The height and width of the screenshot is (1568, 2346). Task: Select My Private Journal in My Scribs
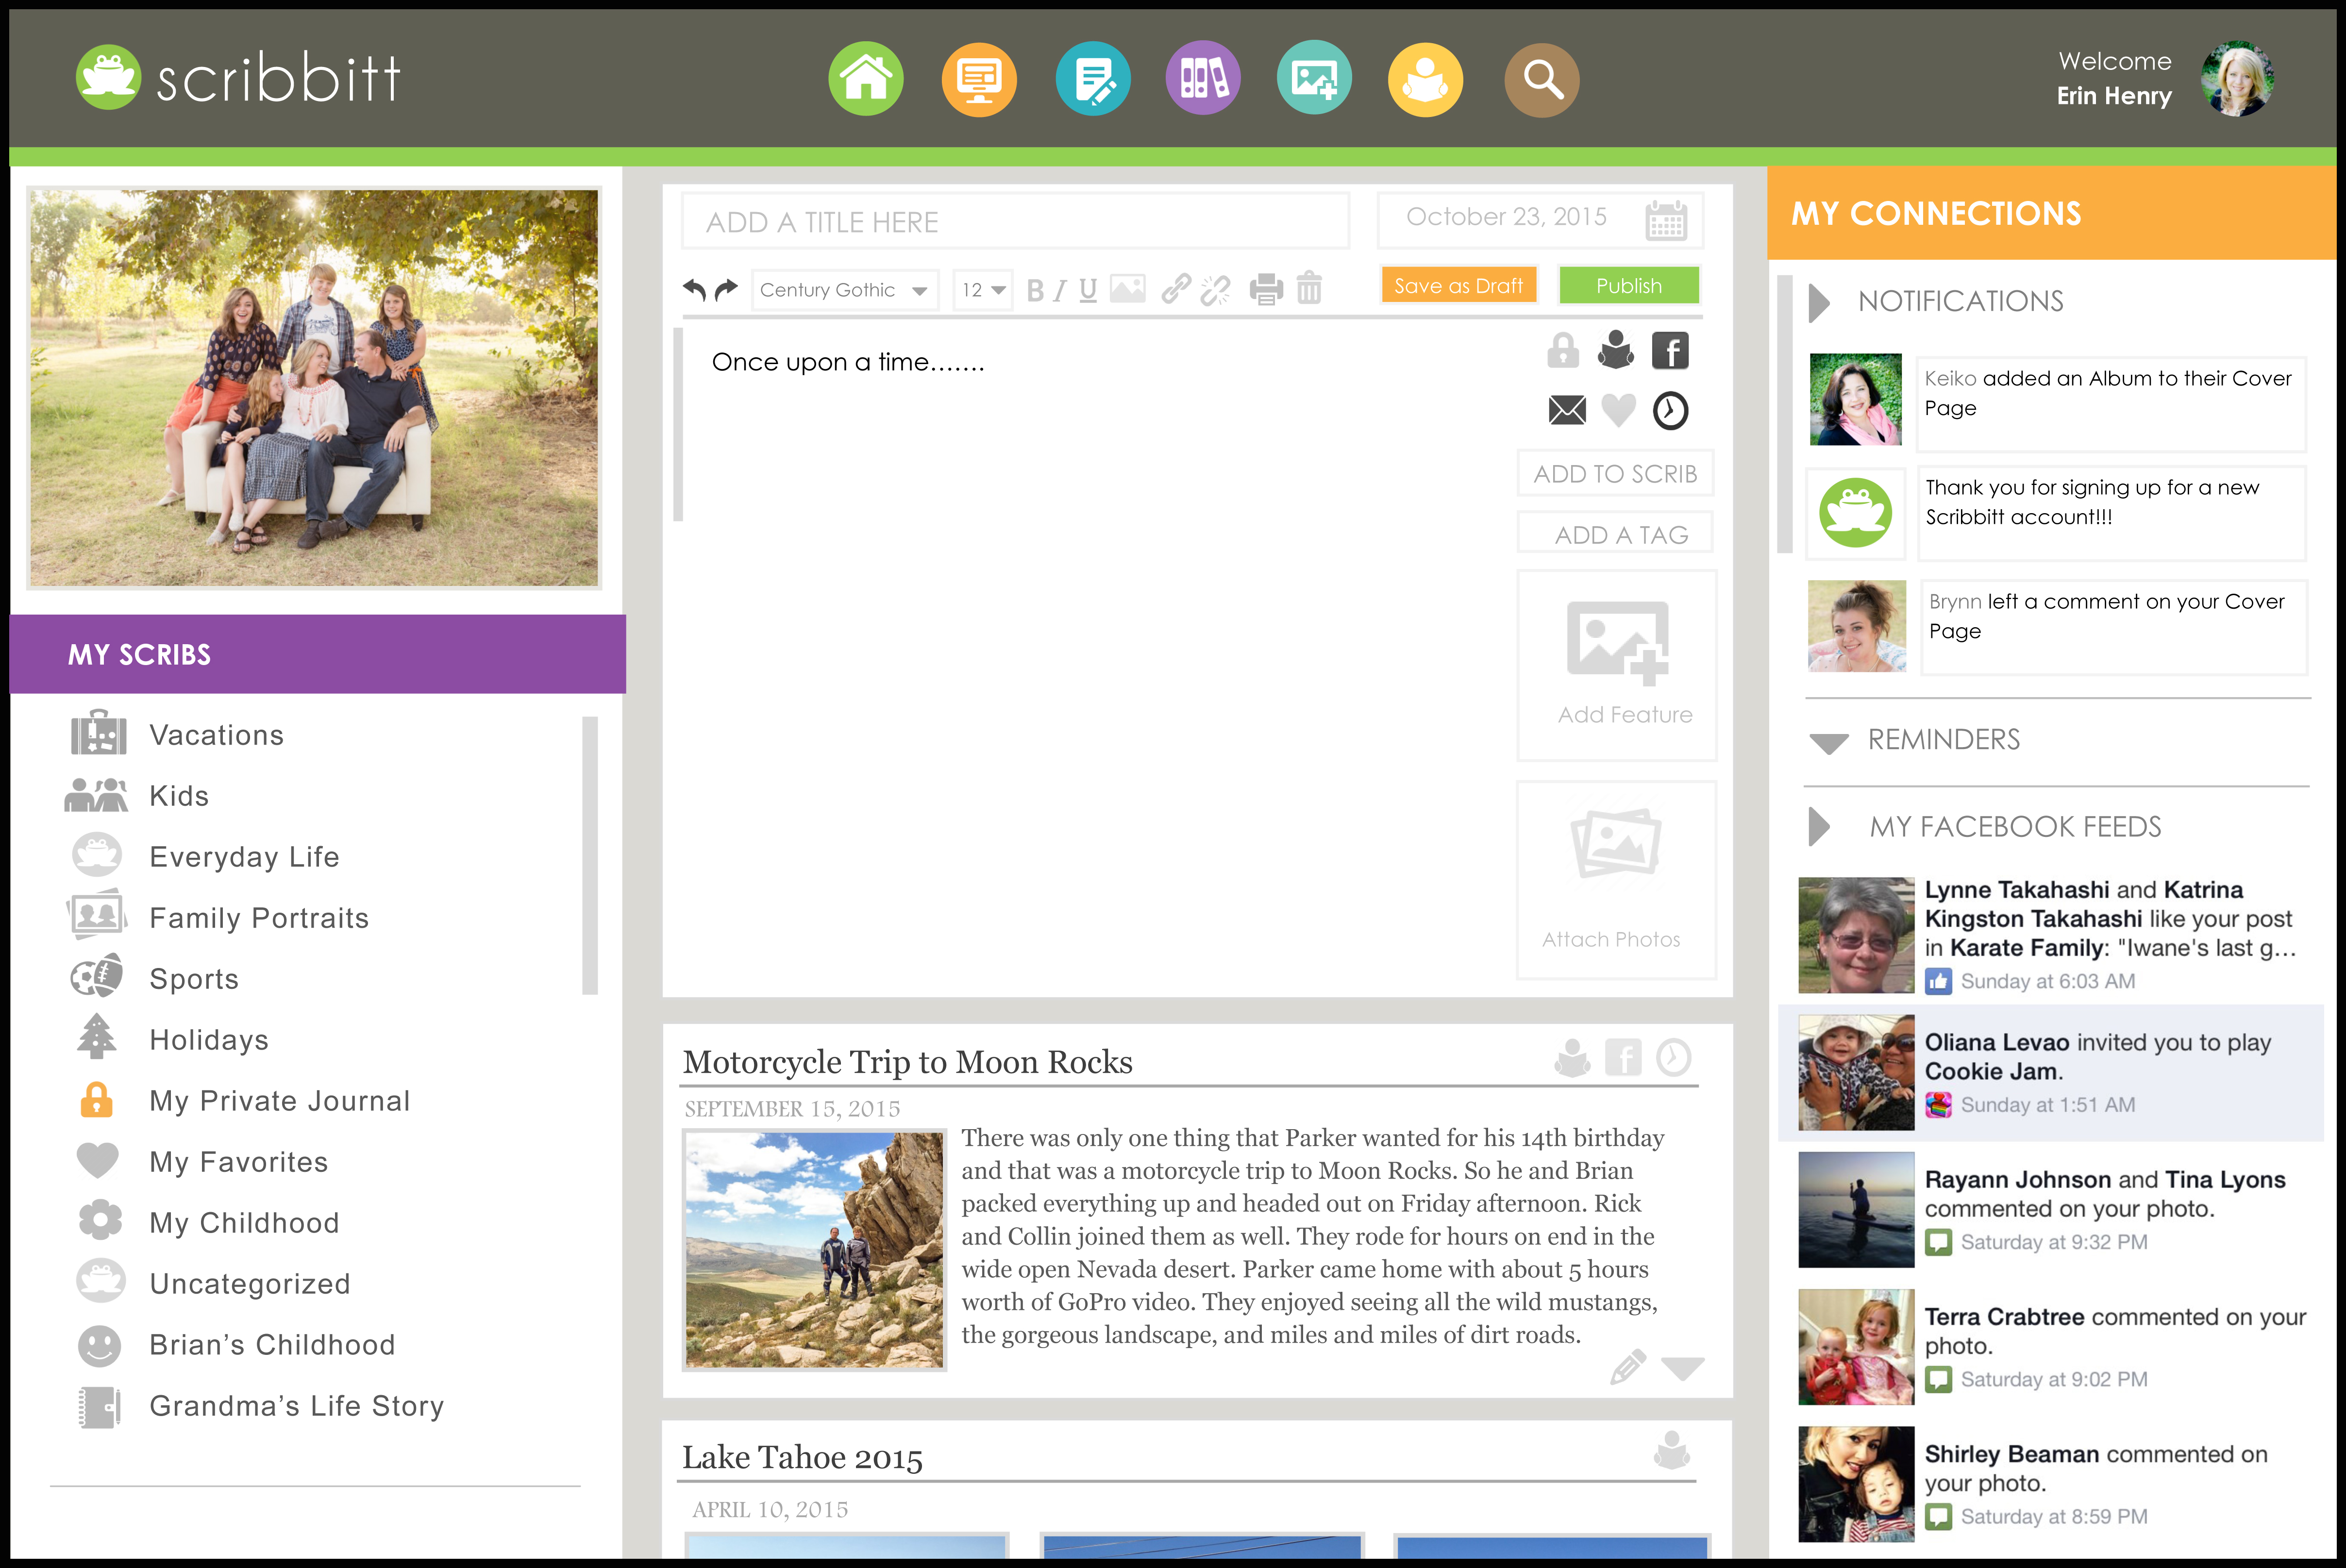point(279,1101)
